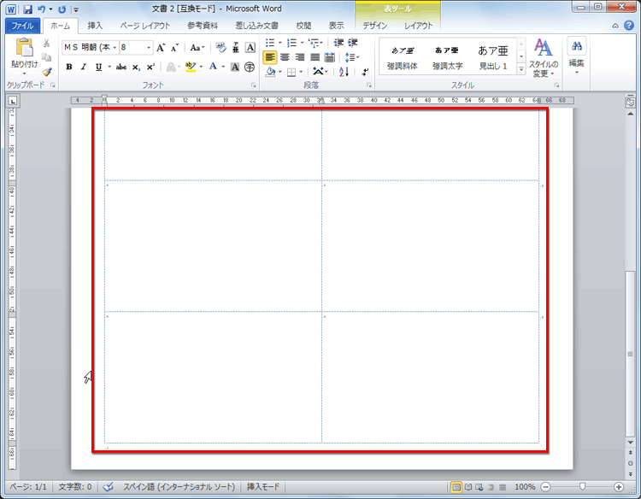Viewport: 641px width, 499px height.
Task: Toggle Italic formatting
Action: 84,67
